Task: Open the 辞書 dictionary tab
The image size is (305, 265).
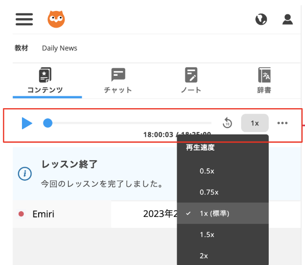Action: (x=264, y=81)
